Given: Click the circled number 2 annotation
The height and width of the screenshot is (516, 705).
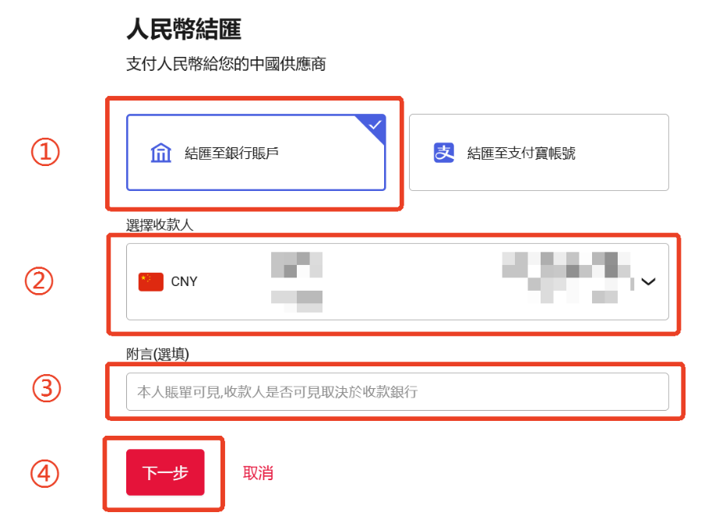Looking at the screenshot, I should [x=39, y=281].
